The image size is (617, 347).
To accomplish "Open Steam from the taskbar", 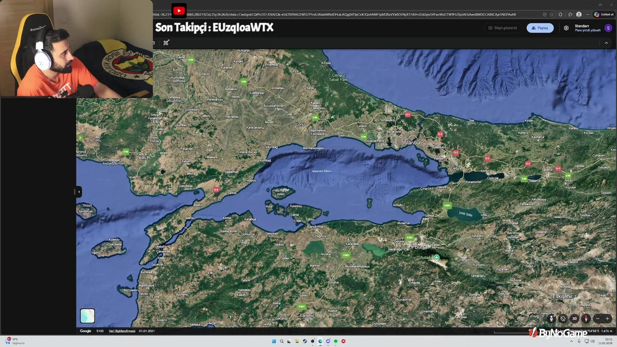I will click(x=305, y=341).
